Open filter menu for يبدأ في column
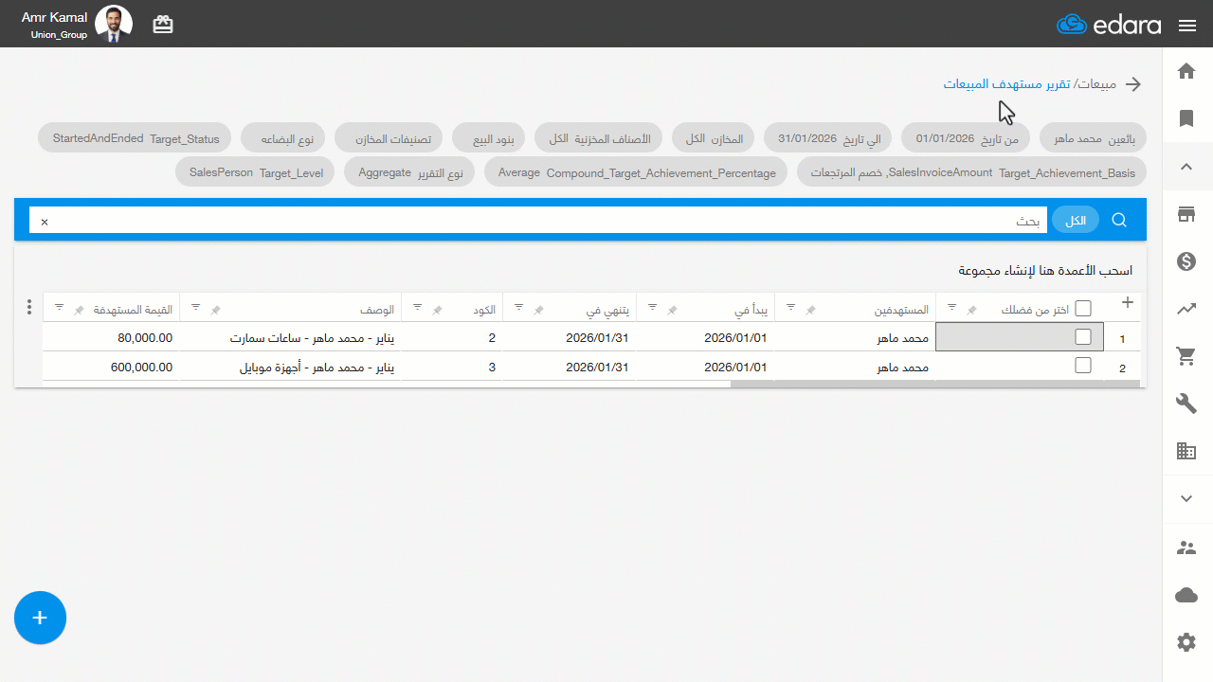 (653, 307)
